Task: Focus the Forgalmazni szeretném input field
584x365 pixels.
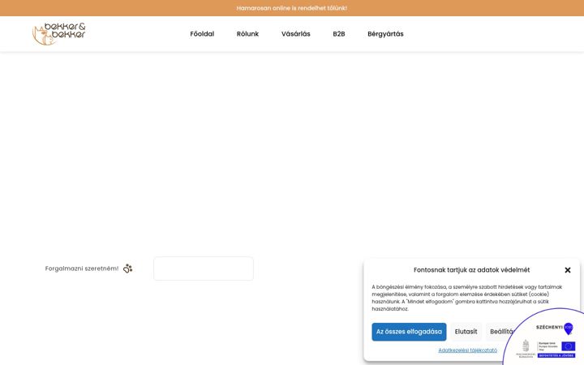Action: (x=204, y=268)
